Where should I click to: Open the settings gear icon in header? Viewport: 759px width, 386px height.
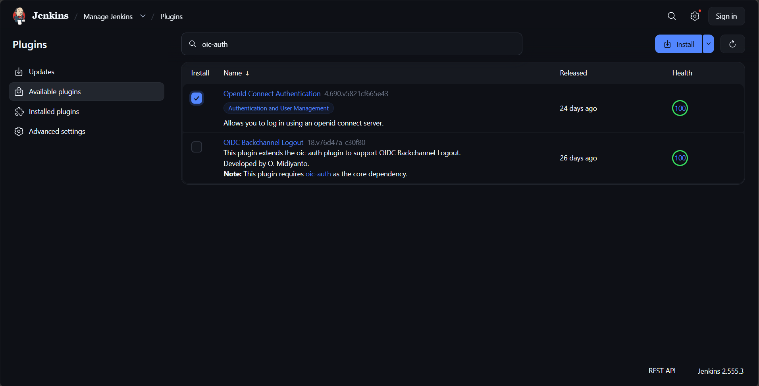[695, 16]
